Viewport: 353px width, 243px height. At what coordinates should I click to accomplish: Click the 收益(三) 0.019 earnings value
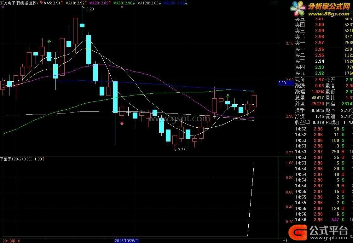pyautogui.click(x=319, y=122)
